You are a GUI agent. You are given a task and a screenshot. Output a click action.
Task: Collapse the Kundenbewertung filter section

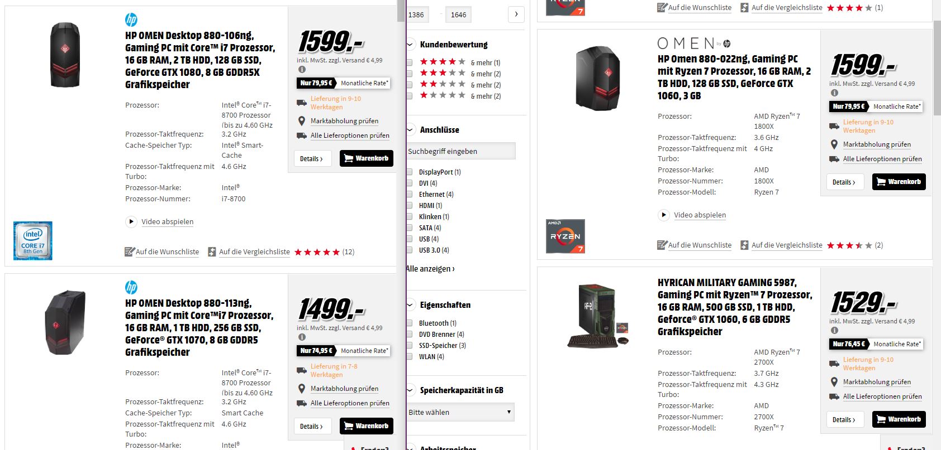[x=410, y=45]
